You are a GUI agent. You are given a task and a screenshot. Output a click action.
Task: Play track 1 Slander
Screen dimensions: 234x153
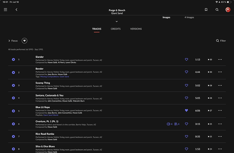(14, 60)
